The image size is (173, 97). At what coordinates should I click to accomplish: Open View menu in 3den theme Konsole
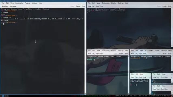pos(98,50)
